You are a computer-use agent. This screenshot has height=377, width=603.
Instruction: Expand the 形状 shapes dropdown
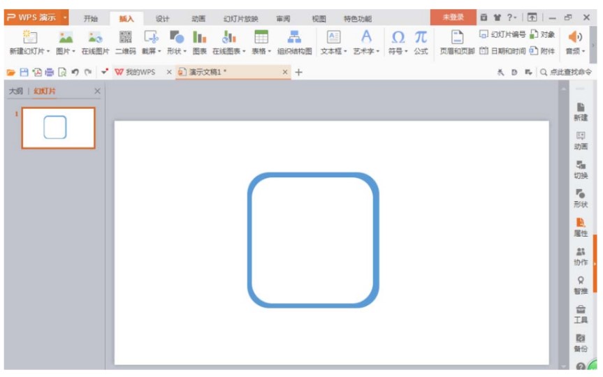click(x=177, y=51)
